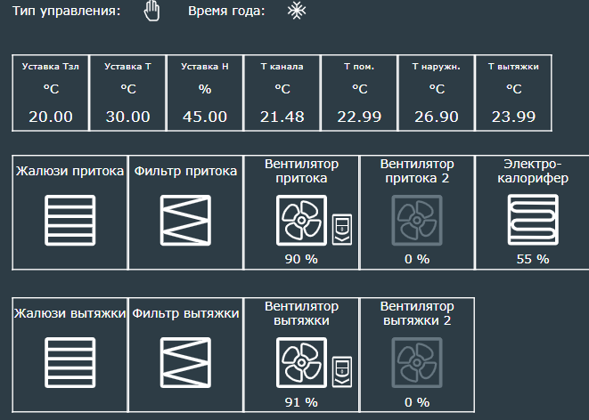Open the Электрокалорифер heater coil icon
Image resolution: width=589 pixels, height=420 pixels.
click(533, 220)
